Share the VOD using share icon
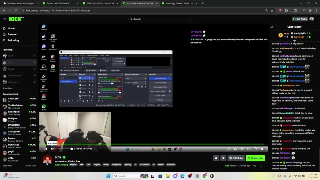The image size is (320, 180). click(x=254, y=165)
